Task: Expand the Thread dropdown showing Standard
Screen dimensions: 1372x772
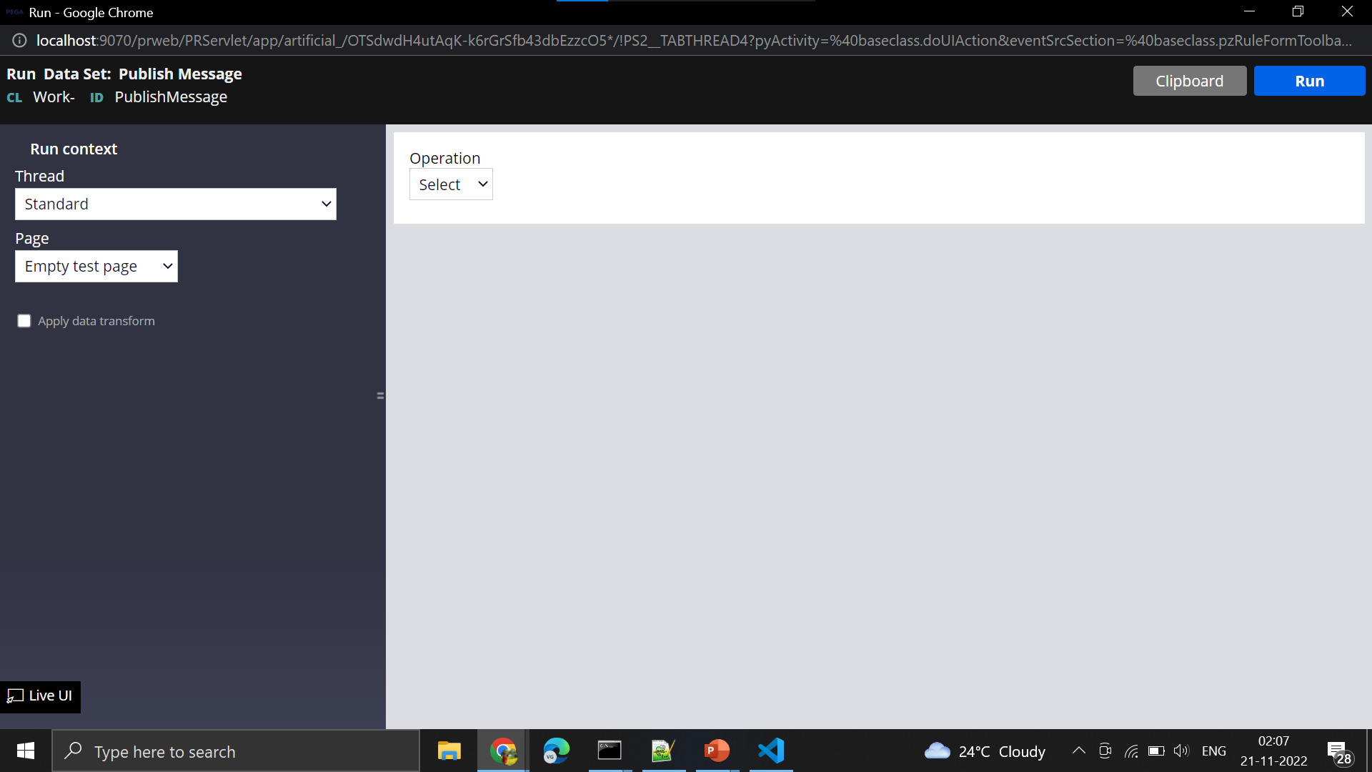Action: point(175,204)
